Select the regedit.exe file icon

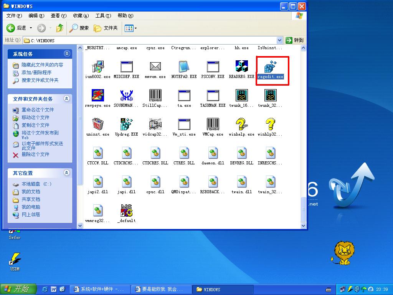271,67
